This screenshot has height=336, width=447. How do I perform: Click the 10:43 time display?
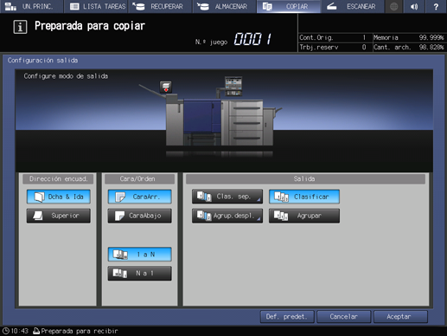click(x=20, y=331)
